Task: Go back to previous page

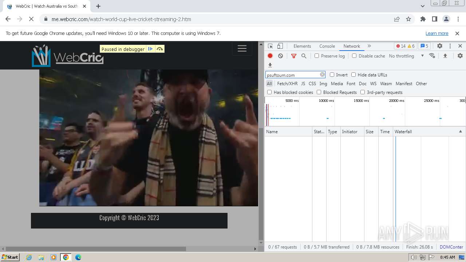Action: pos(8,19)
